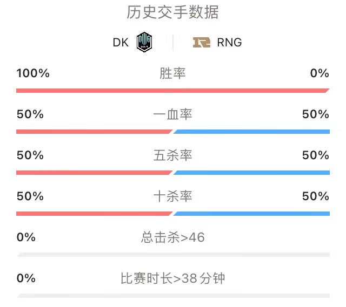The image size is (346, 307).
Task: Click the blue RNG segment of 五杀率 bar
Action: click(x=251, y=173)
